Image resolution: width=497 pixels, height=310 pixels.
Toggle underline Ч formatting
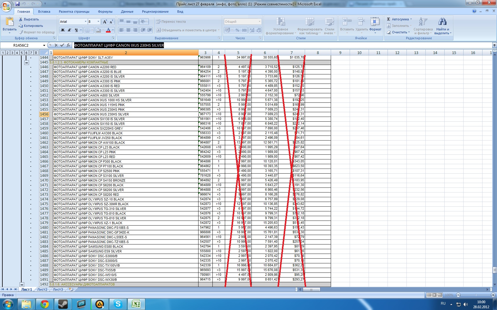point(76,30)
